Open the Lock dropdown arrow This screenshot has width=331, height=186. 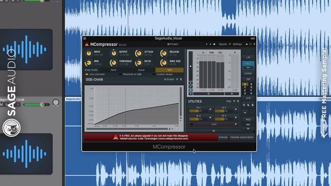tap(236, 124)
